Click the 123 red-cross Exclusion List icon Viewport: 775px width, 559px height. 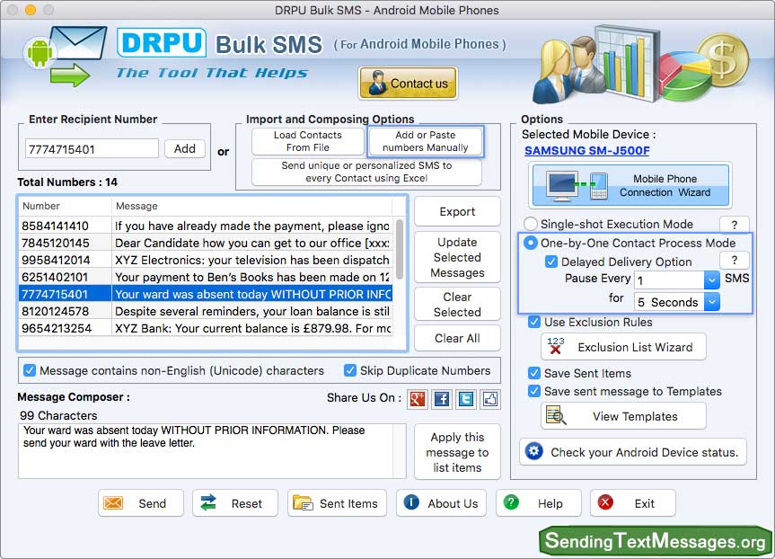point(556,346)
